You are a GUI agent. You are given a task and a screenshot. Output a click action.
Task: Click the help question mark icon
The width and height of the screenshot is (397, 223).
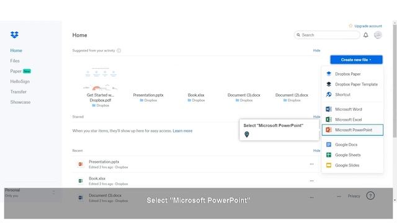click(370, 196)
